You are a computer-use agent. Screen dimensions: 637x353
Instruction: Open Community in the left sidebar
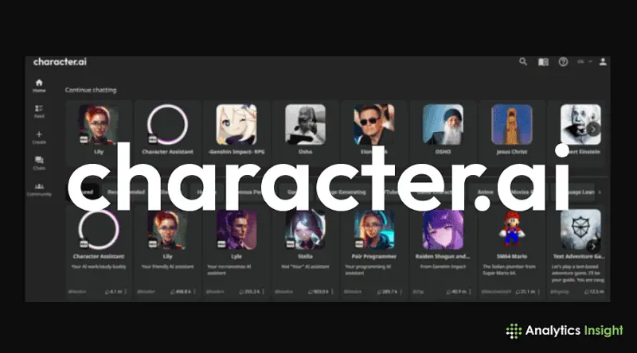pyautogui.click(x=39, y=189)
